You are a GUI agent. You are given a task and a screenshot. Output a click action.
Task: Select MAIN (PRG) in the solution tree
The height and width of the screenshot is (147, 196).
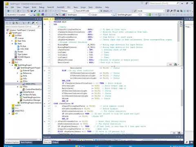click(31, 84)
